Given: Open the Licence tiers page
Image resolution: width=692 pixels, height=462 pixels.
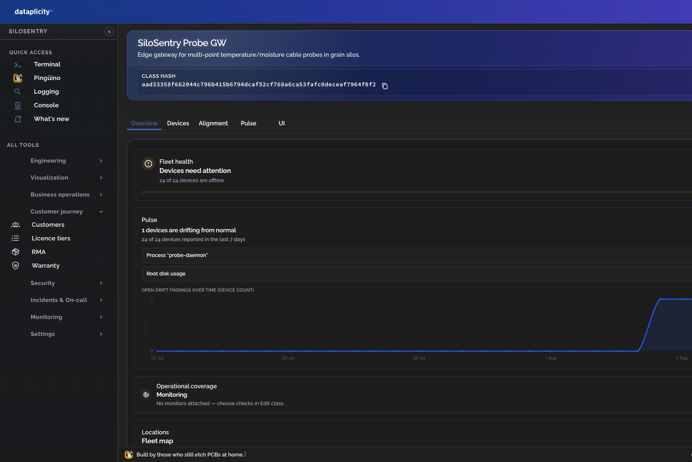Looking at the screenshot, I should click(x=51, y=239).
